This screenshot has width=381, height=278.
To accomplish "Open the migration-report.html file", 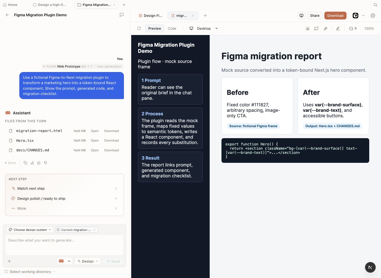I will pyautogui.click(x=95, y=131).
